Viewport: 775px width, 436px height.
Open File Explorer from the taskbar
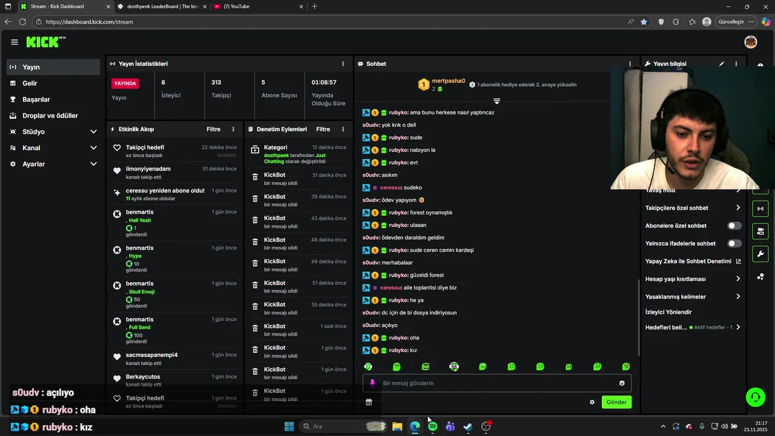[397, 426]
